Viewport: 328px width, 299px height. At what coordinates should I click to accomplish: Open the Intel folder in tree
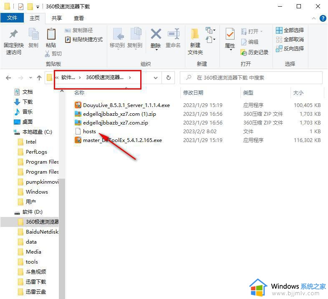(27, 142)
